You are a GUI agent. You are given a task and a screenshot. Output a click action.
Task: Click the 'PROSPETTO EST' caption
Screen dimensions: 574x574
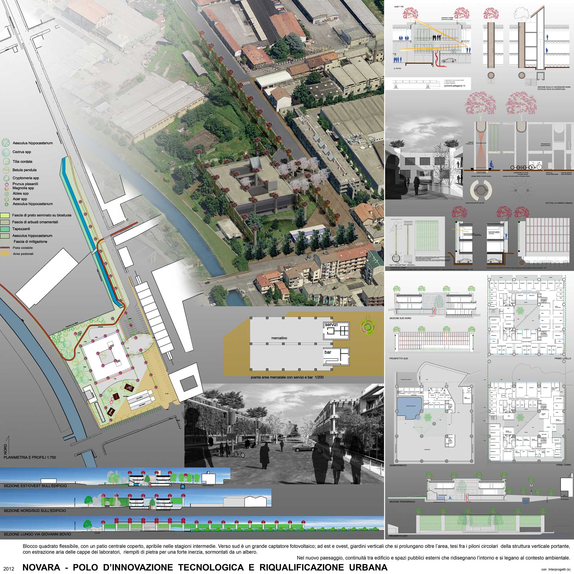398,536
